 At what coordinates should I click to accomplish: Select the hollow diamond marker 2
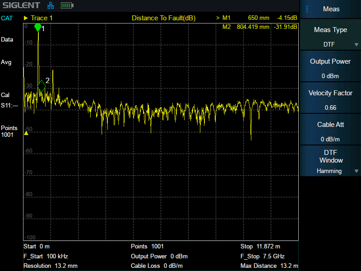(x=42, y=85)
